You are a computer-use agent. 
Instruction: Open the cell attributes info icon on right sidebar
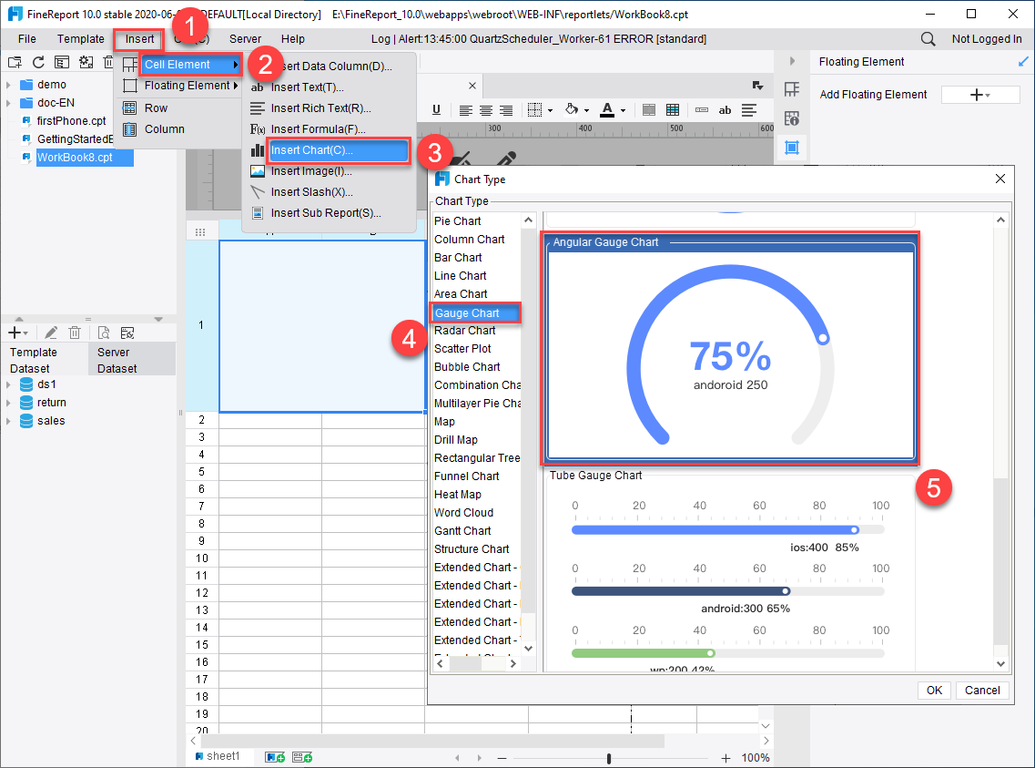792,118
